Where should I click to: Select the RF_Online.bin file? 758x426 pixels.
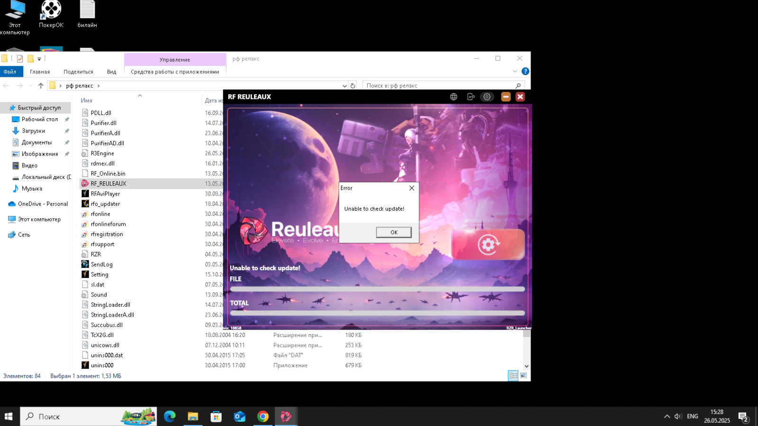(x=108, y=174)
